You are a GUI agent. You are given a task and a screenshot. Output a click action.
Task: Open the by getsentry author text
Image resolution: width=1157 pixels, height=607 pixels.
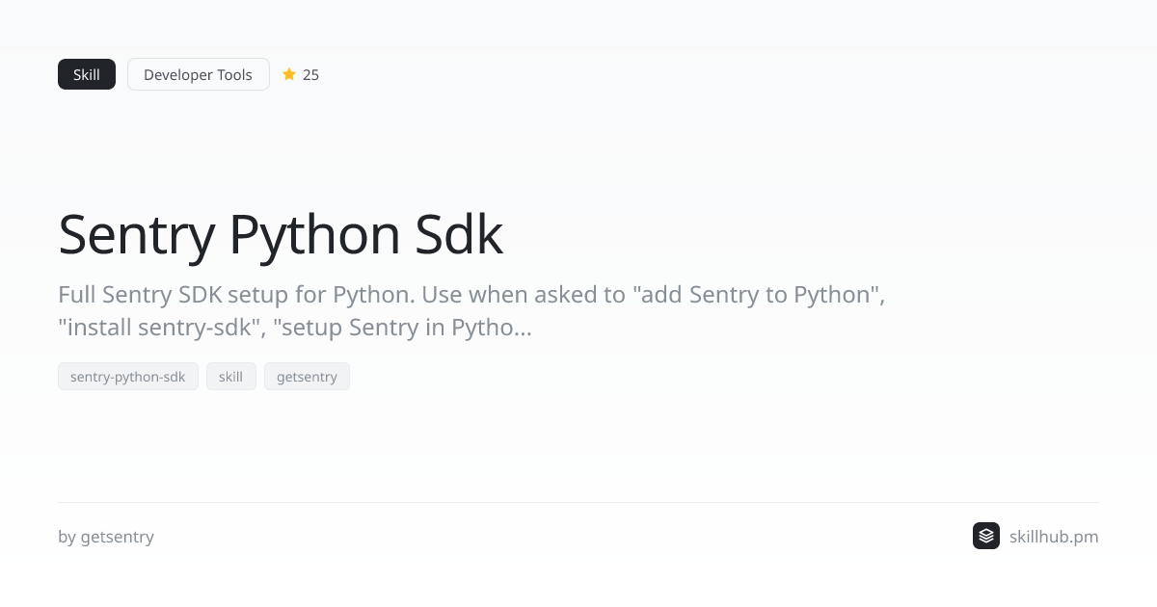pos(106,537)
